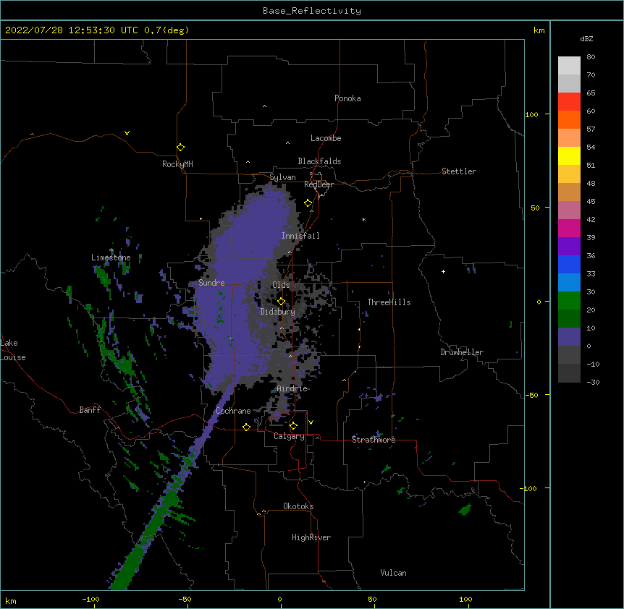624x609 pixels.
Task: Click the Didsbury city label
Action: pos(278,312)
